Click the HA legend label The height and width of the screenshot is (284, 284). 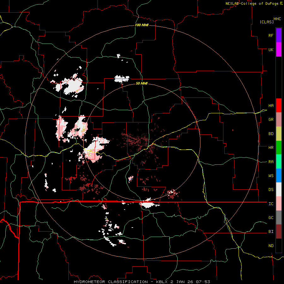coord(271,105)
